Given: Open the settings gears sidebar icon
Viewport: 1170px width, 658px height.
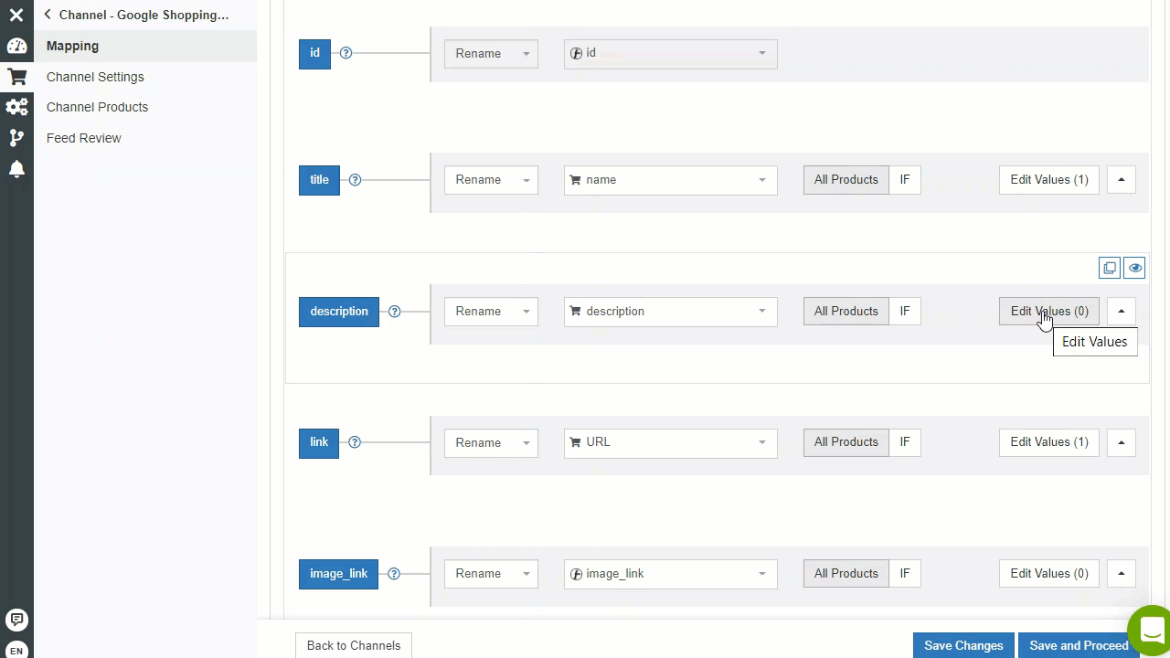Looking at the screenshot, I should coord(16,107).
